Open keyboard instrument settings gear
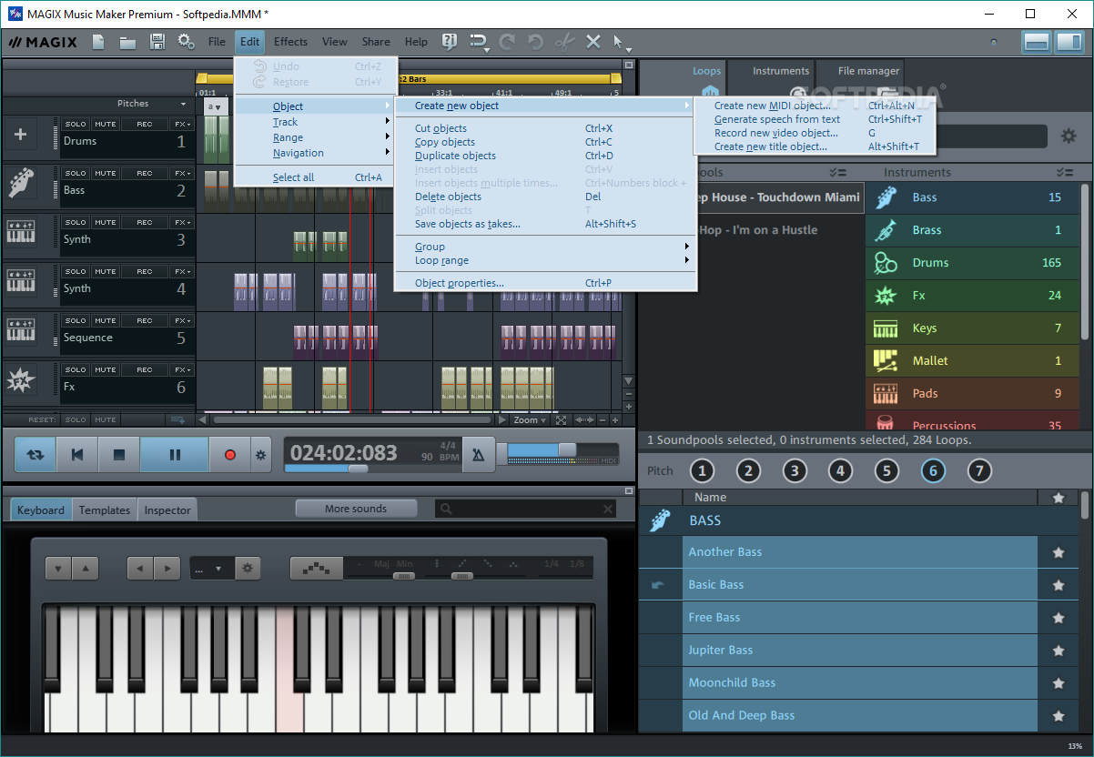This screenshot has width=1094, height=757. [248, 569]
